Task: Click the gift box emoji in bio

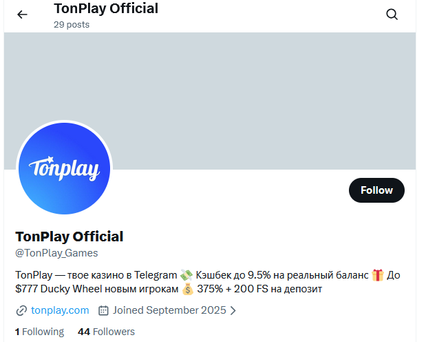Action: point(377,275)
